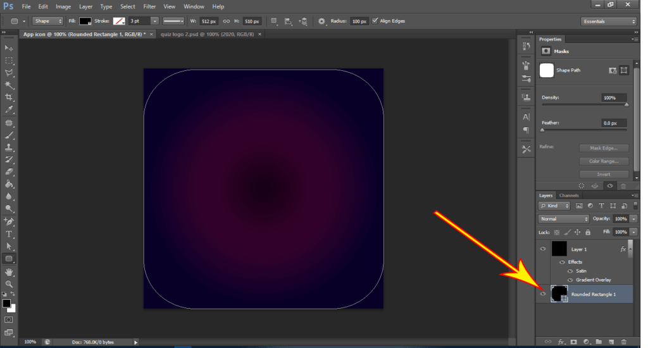
Task: Open the Stroke color swatch
Action: click(119, 21)
